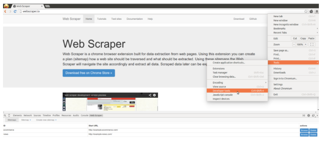This screenshot has height=155, width=324.
Task: Select Clear browsing data entry
Action: (x=237, y=77)
